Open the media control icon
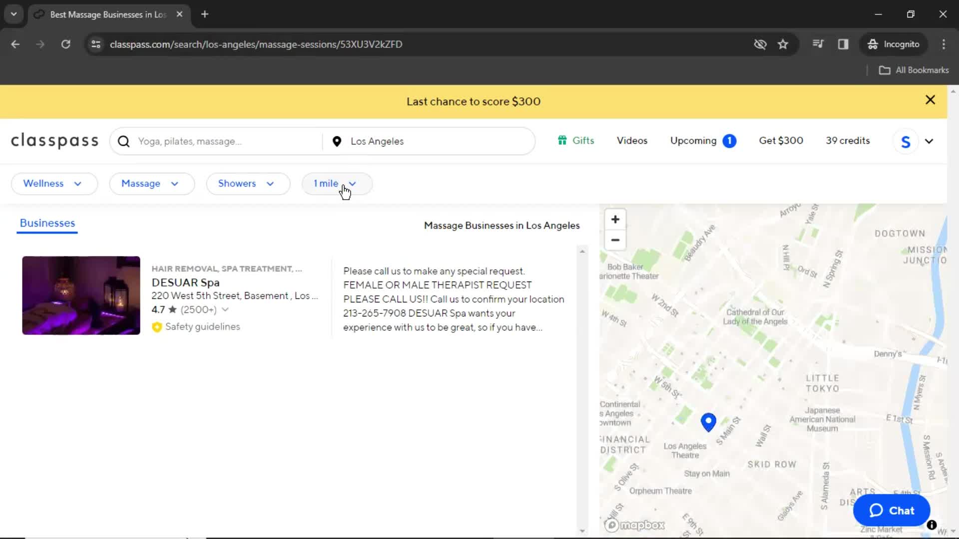The height and width of the screenshot is (539, 959). click(818, 44)
